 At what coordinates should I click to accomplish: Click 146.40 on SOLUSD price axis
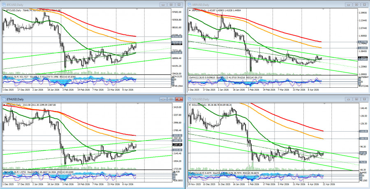(x=363, y=108)
